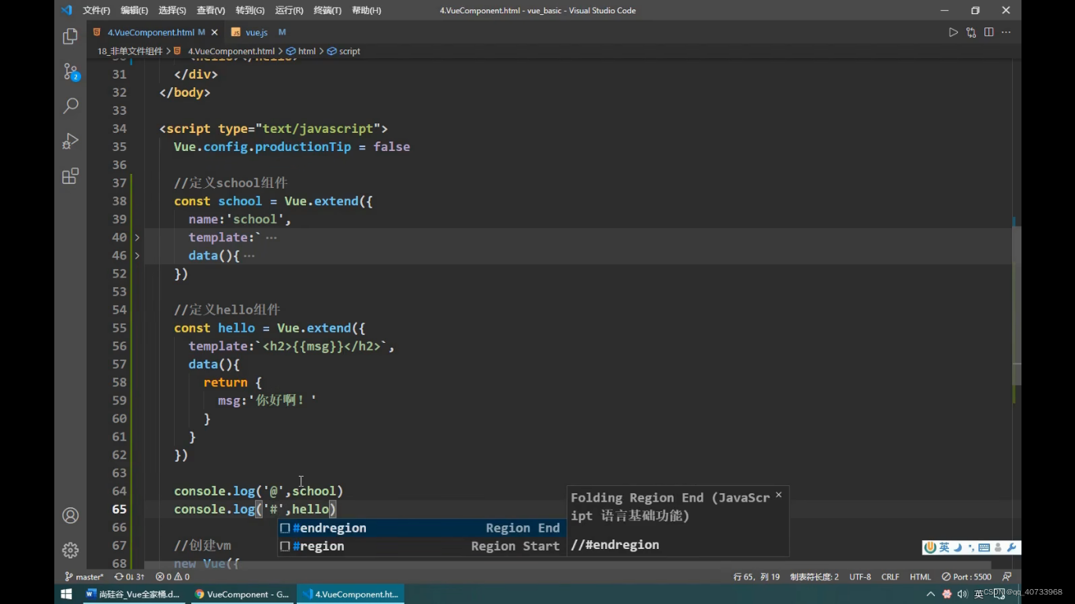
Task: Open the Extensions view
Action: [x=70, y=175]
